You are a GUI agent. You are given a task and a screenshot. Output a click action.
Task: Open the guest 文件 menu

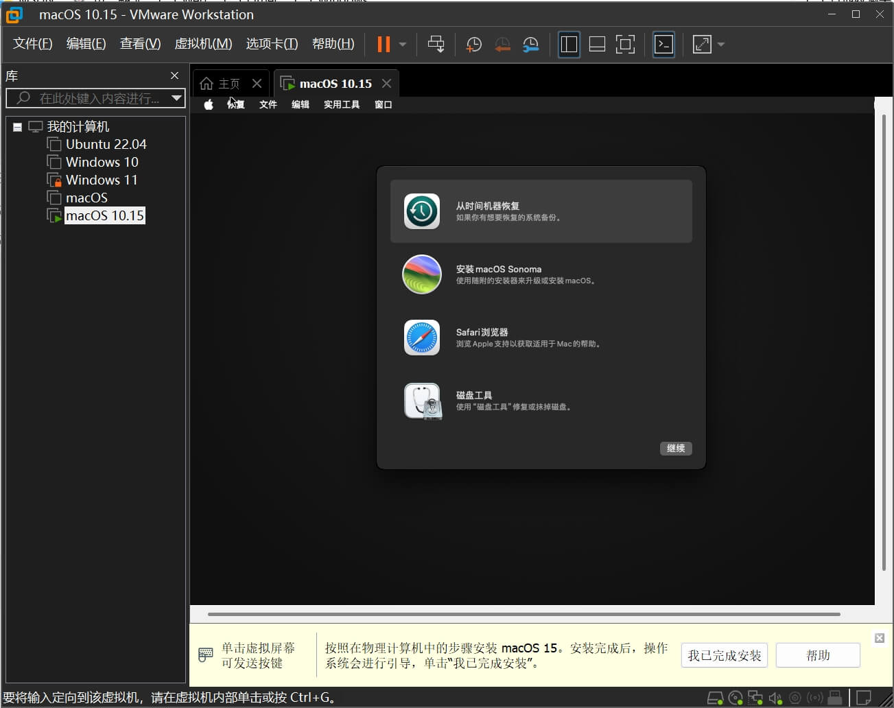pyautogui.click(x=268, y=104)
